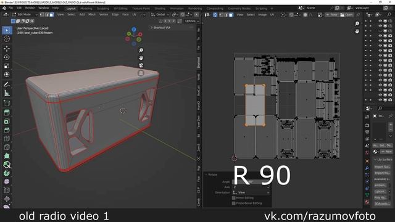Click the 3DAssets... button
The width and height of the screenshot is (395, 222).
pos(382,203)
